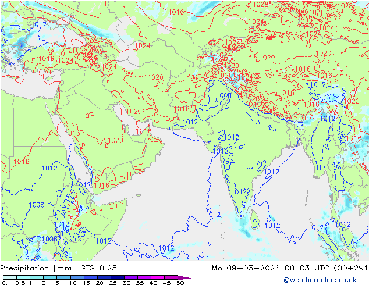
Task: Click the legend value label '30'
Action: (x=127, y=283)
